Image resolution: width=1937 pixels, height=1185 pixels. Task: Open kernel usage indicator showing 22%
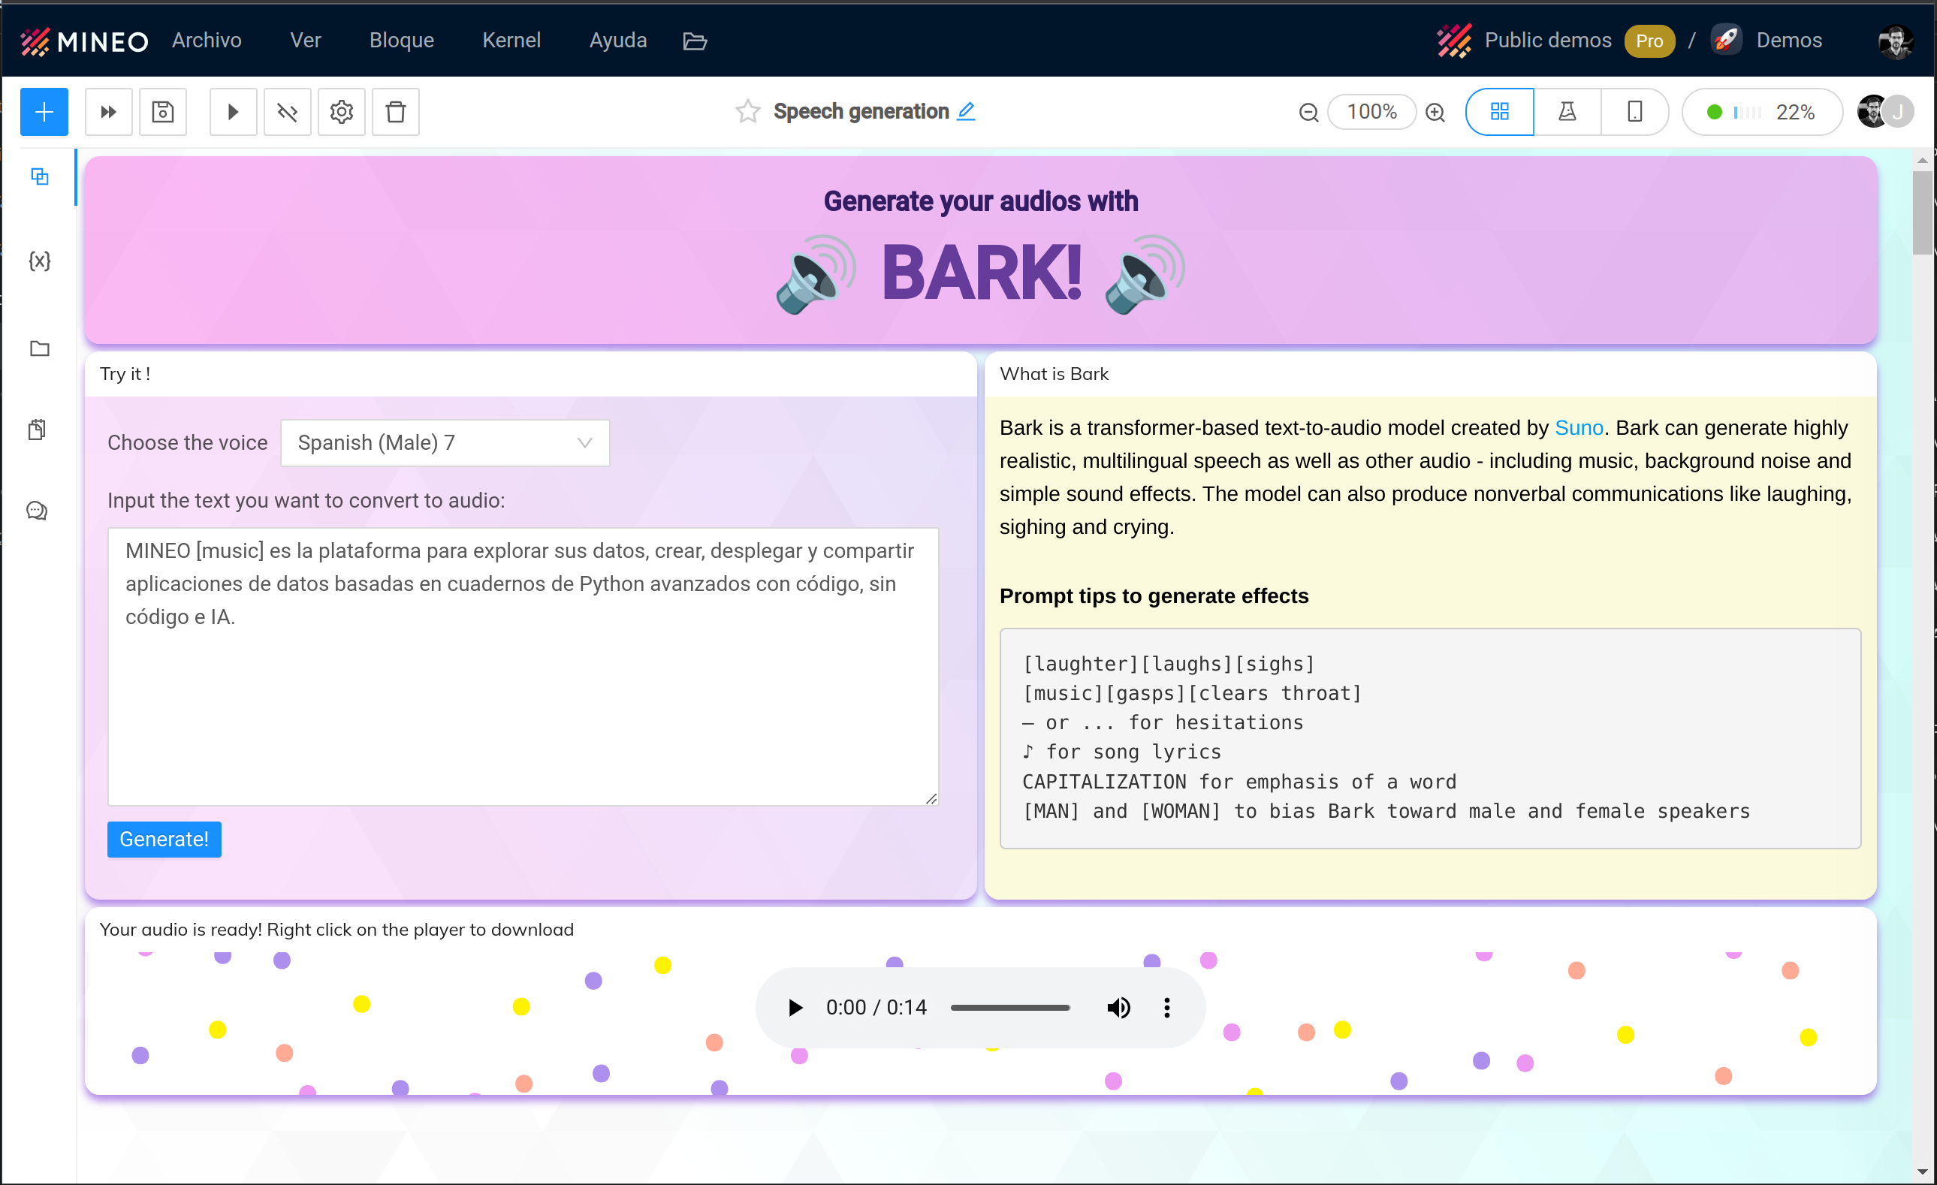pyautogui.click(x=1762, y=112)
